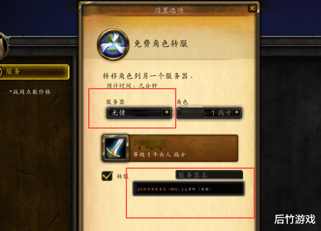Click the 后竹游戏 watermark
Screen dimensions: 321x231
point(295,219)
